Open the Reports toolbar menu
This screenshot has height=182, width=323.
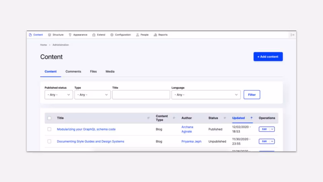pos(160,35)
